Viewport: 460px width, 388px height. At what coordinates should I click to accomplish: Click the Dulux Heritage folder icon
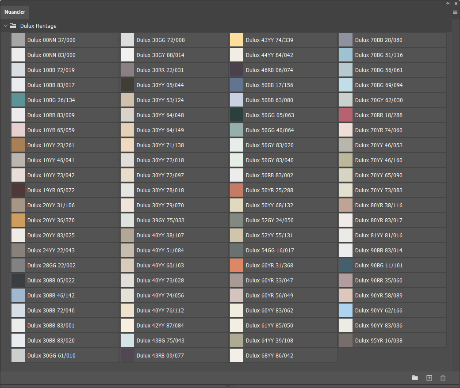(x=13, y=26)
